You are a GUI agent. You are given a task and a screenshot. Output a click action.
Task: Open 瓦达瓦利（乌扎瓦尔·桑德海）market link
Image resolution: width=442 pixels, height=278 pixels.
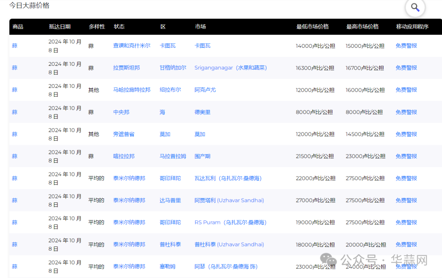pyautogui.click(x=228, y=178)
